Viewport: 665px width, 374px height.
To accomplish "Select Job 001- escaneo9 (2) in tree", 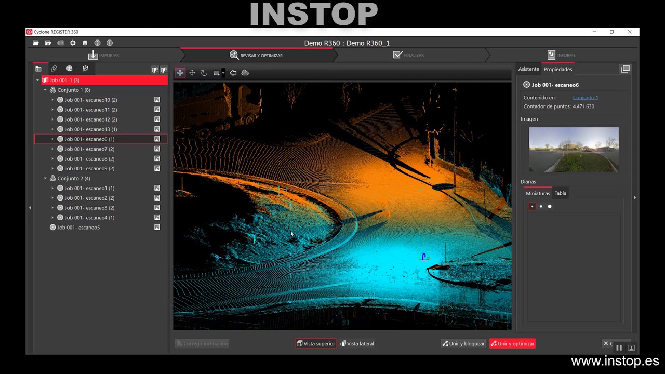I will (89, 169).
